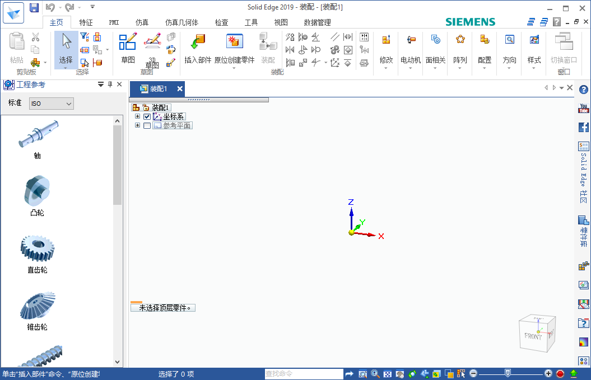Open the YouTube side panel icon
Screen dimensions: 591x380
pos(584,109)
